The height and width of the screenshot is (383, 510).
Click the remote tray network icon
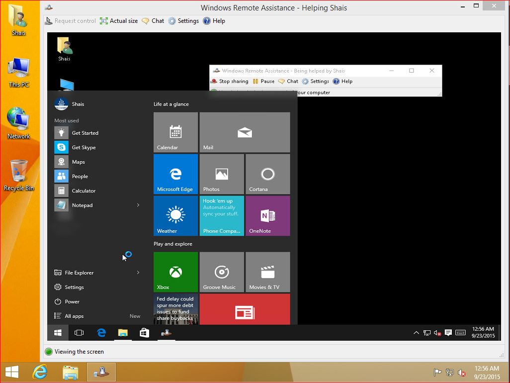(x=426, y=333)
